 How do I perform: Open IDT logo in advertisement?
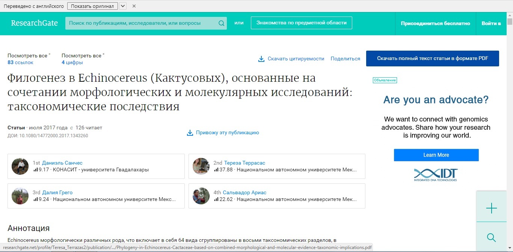[x=436, y=175]
